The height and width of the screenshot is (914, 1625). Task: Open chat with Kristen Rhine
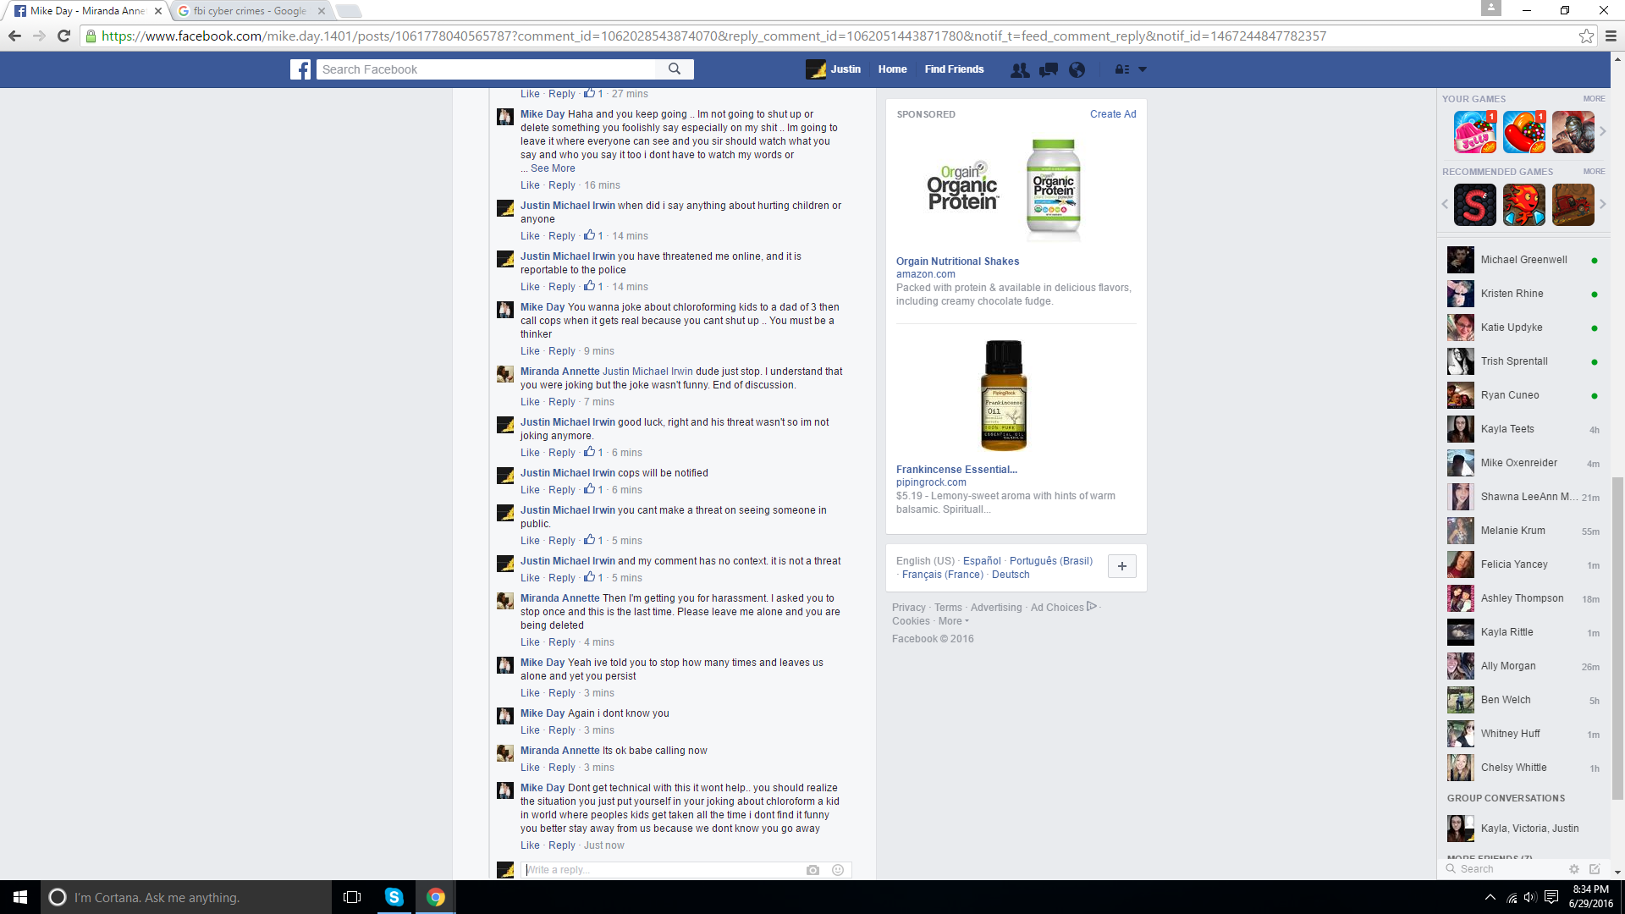pos(1523,294)
